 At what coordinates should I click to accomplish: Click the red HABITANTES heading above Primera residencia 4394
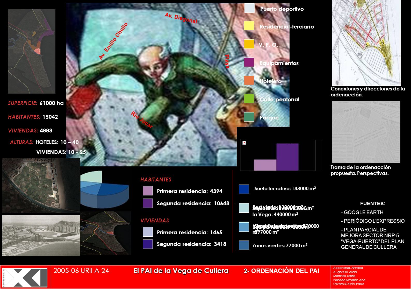pyautogui.click(x=156, y=179)
